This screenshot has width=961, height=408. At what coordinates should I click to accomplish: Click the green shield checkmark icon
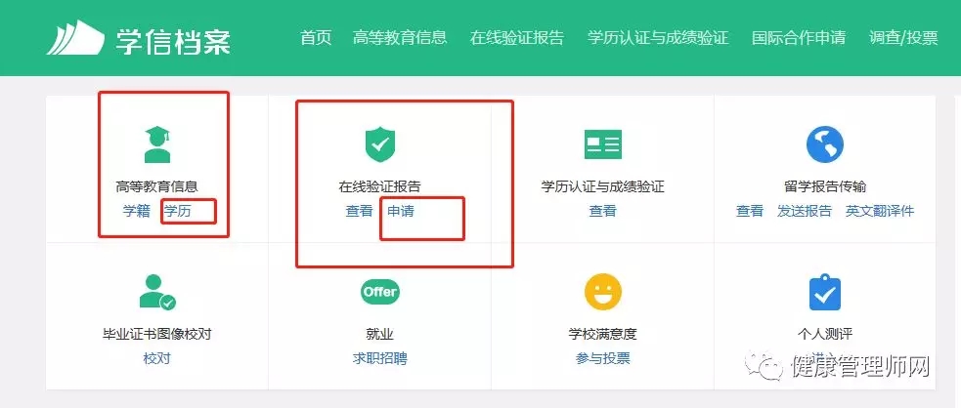380,144
